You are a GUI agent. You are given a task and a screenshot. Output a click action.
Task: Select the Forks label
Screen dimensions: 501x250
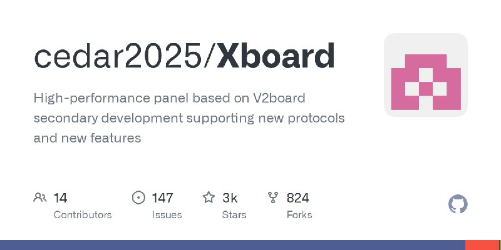click(299, 215)
